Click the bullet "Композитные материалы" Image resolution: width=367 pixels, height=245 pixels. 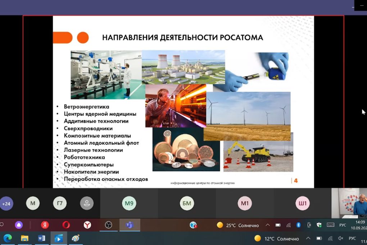pyautogui.click(x=97, y=136)
